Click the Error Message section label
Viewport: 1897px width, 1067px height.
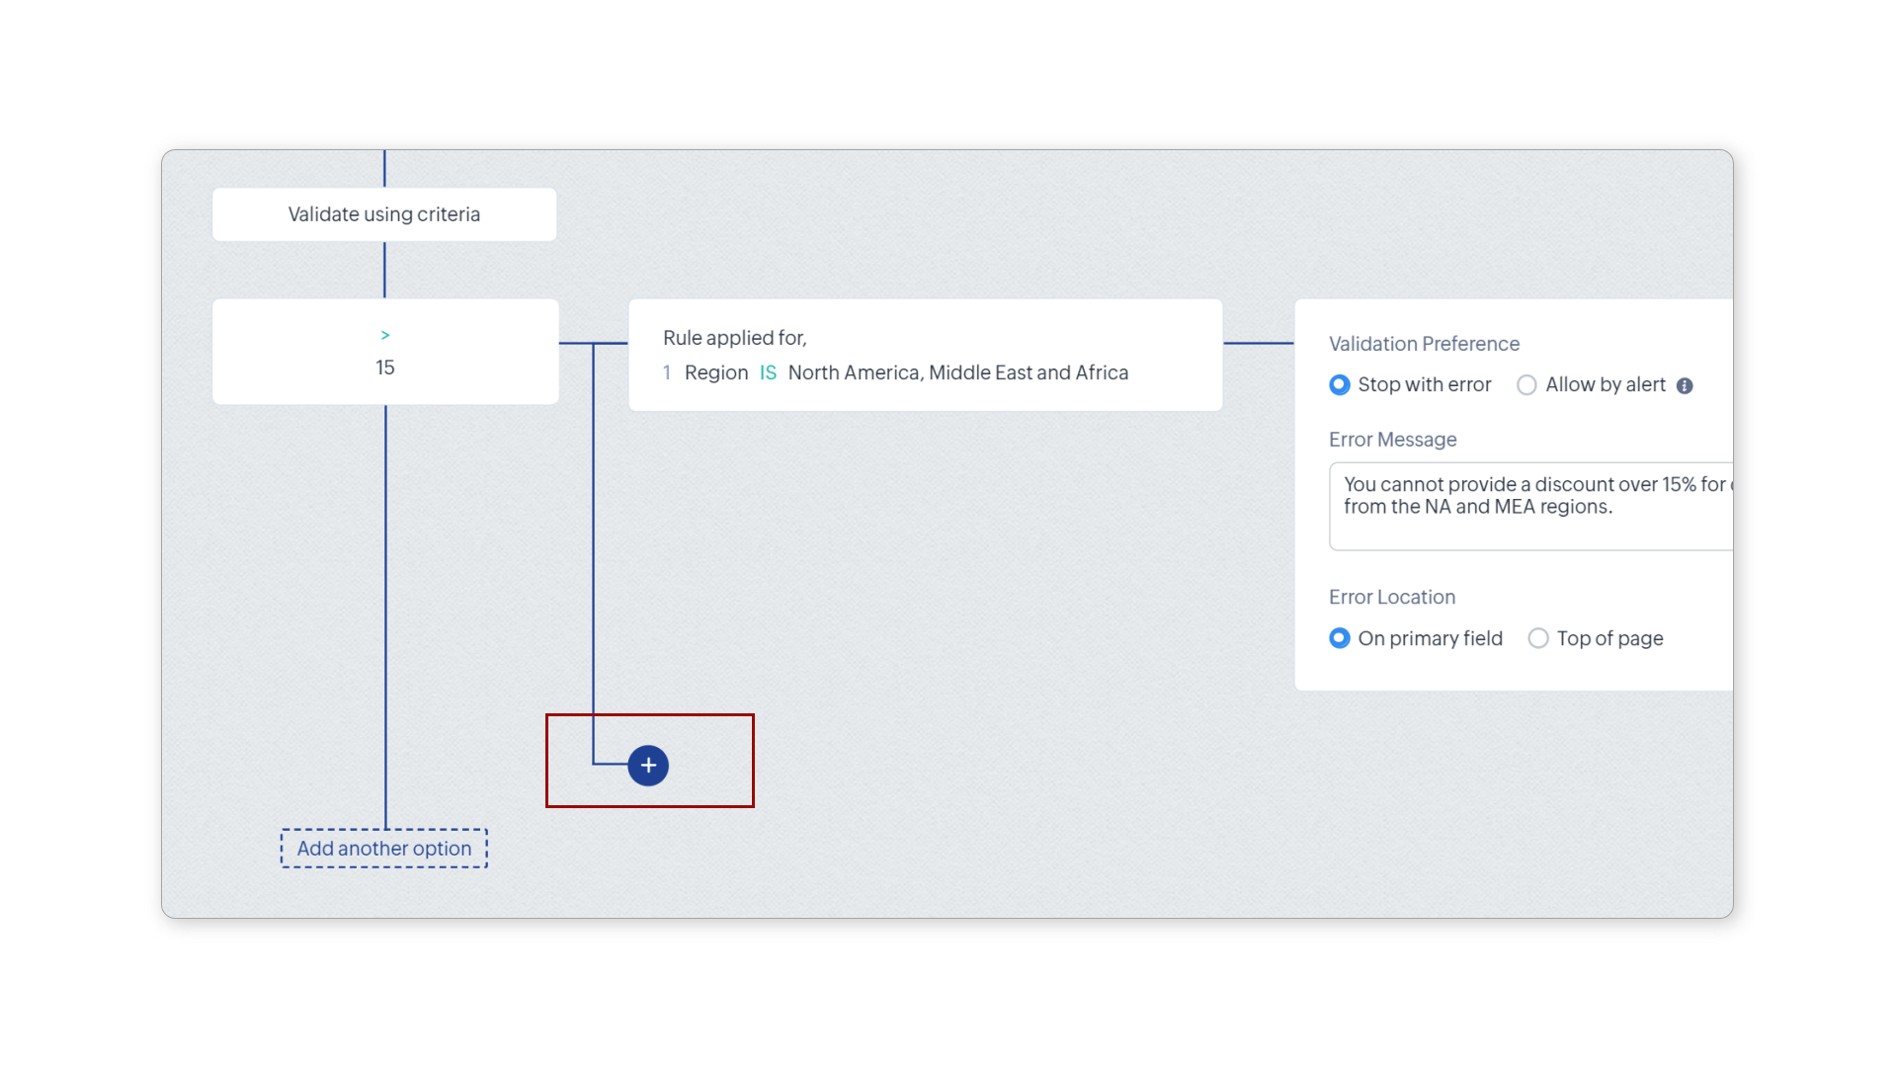(1392, 440)
